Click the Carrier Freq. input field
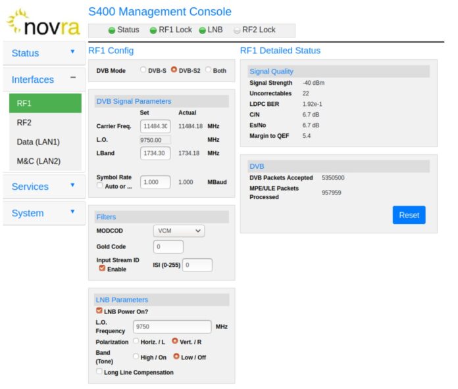Viewport: 458px width, 389px height. coord(155,126)
